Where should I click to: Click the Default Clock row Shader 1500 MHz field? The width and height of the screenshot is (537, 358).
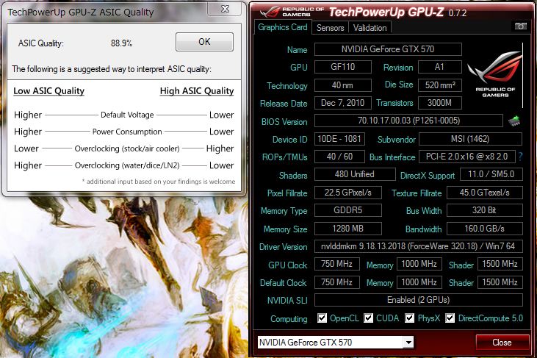(x=500, y=282)
